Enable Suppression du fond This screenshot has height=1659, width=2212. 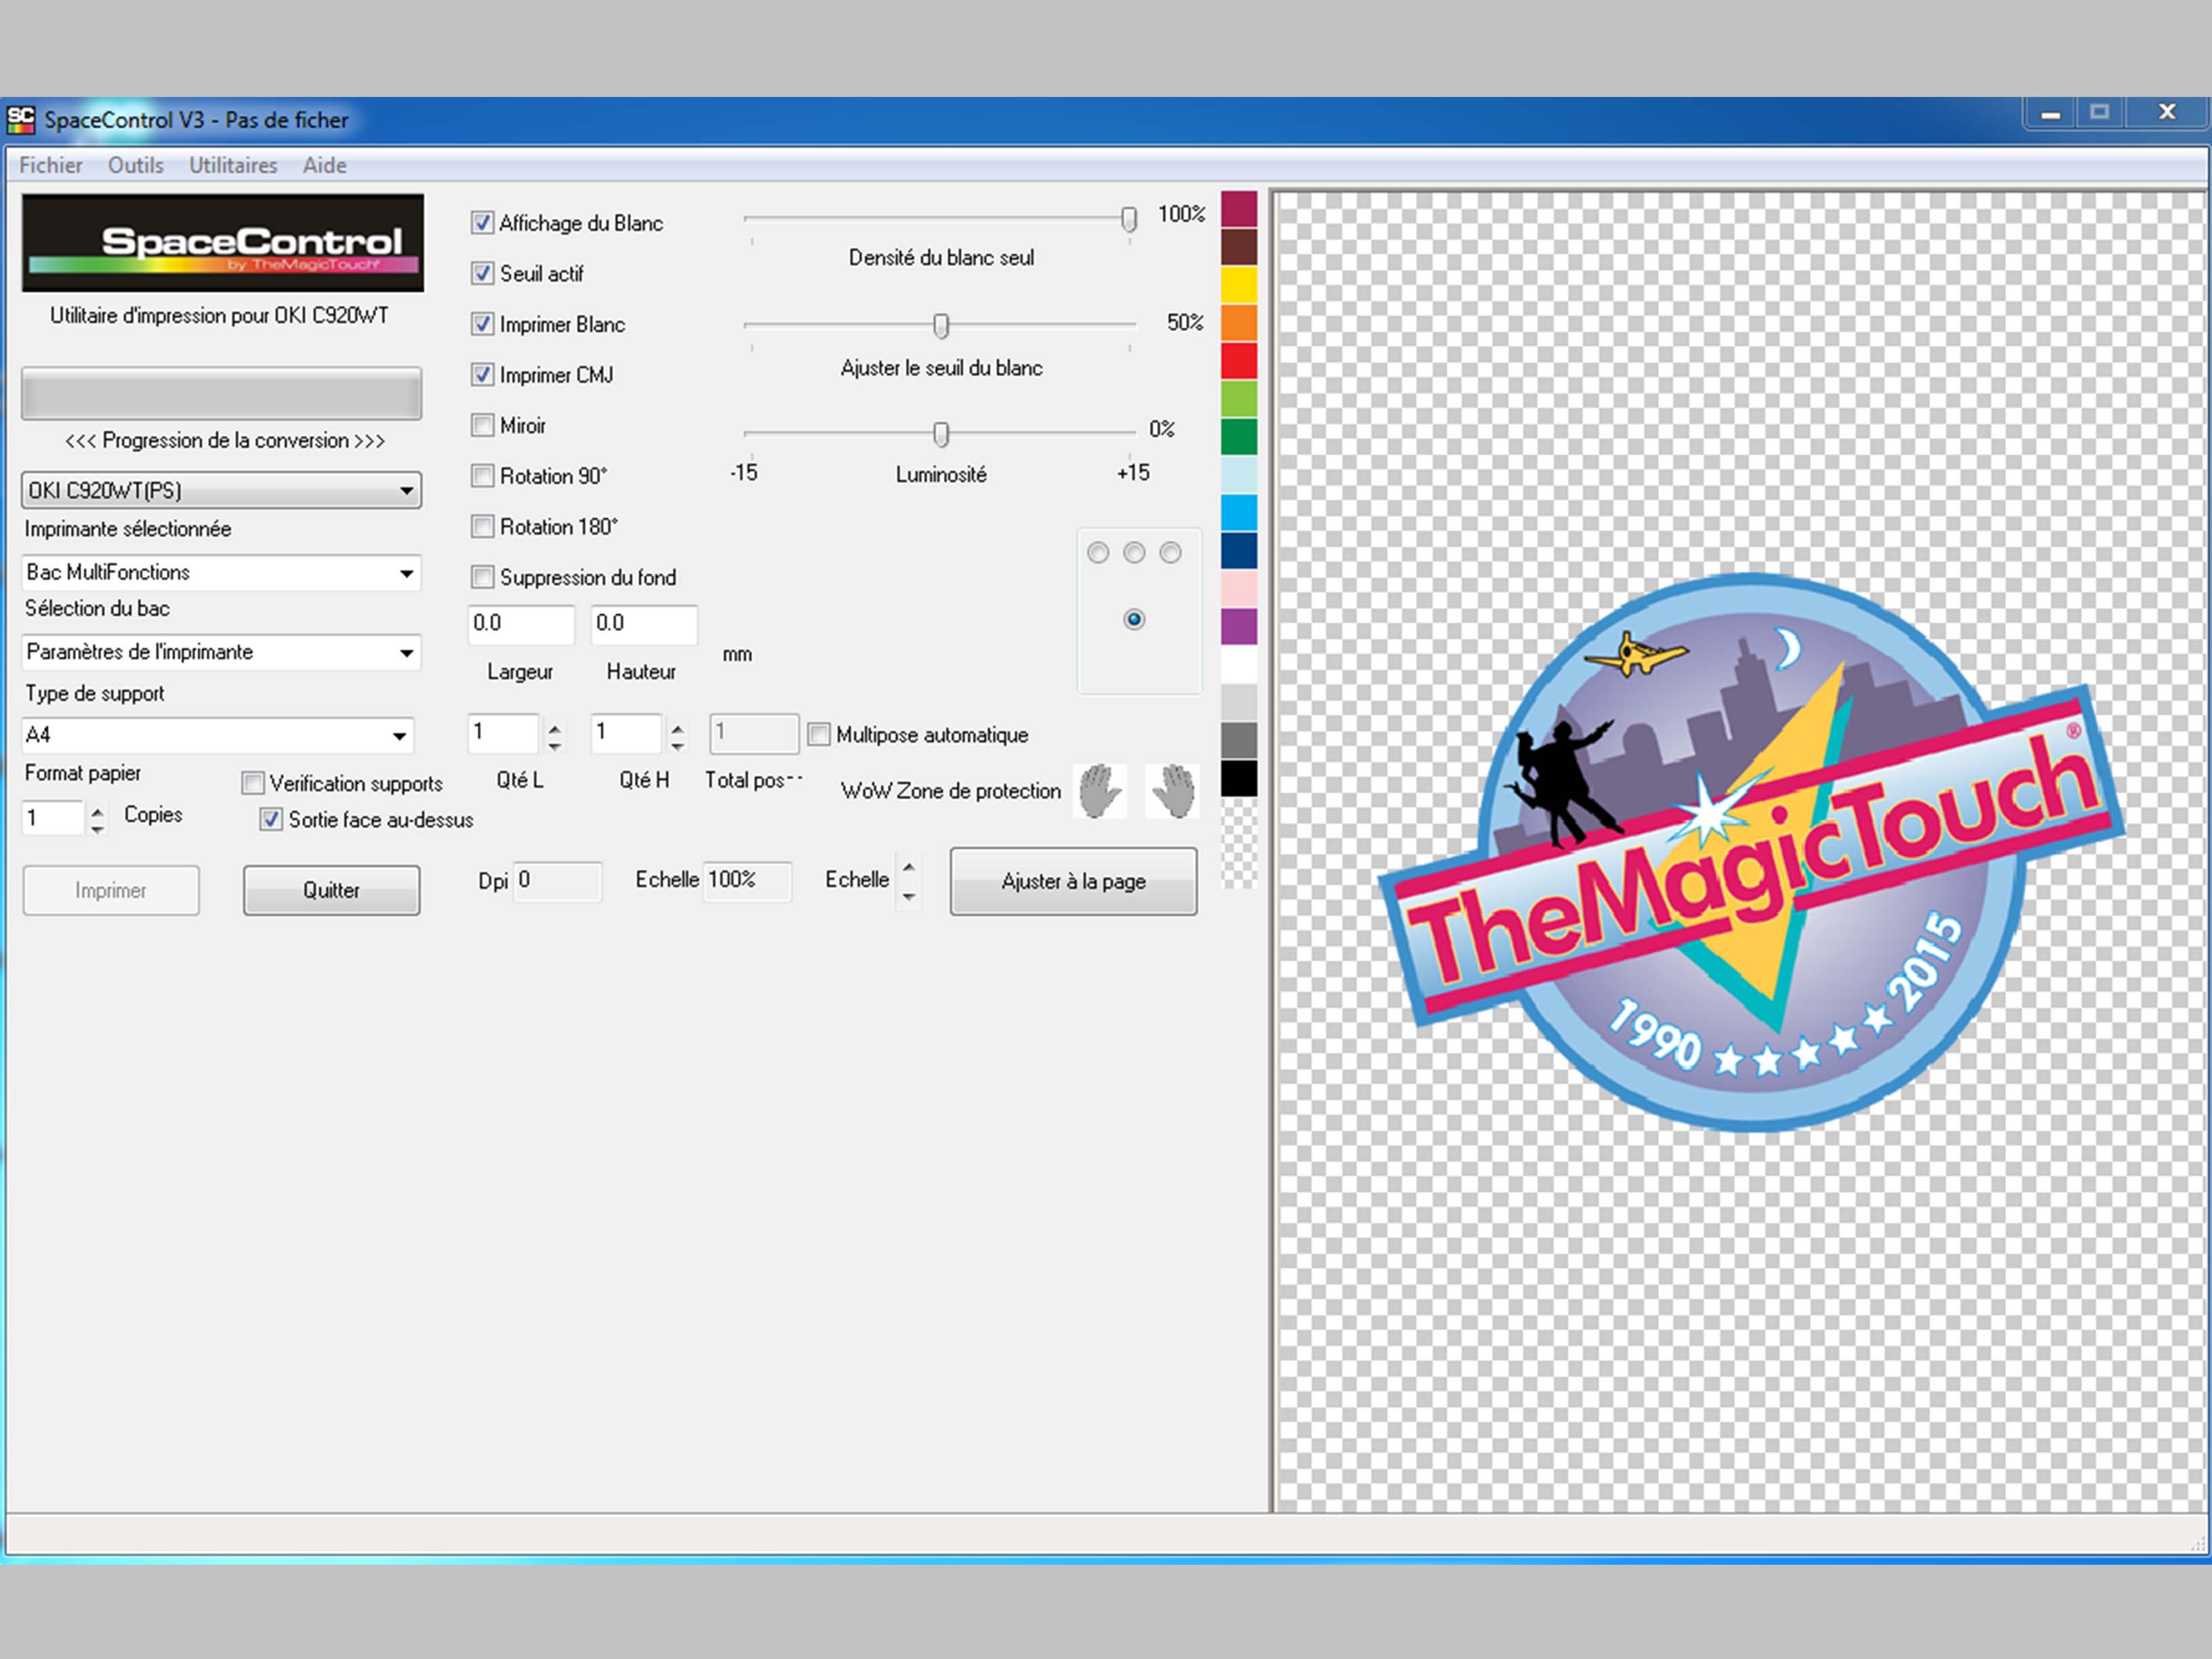point(482,577)
